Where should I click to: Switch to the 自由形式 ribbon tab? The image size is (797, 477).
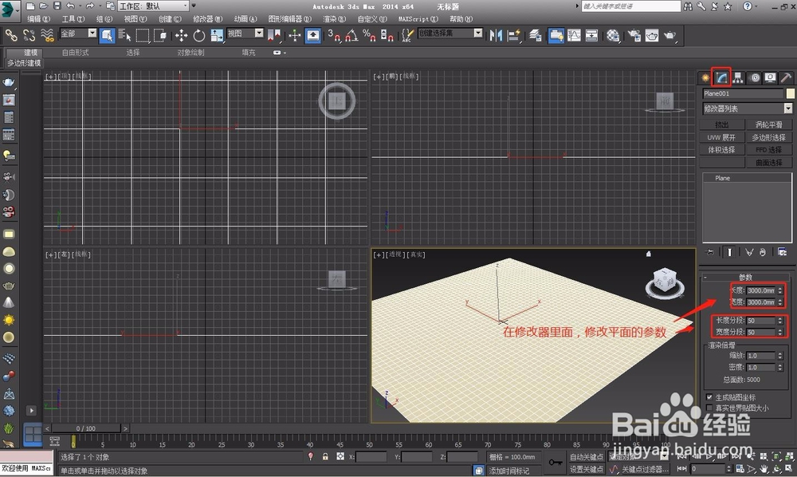75,53
